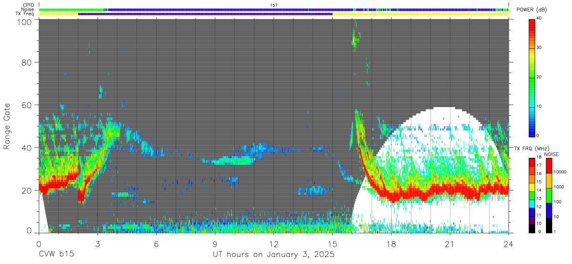Click the purple TX frequency bar segment

point(205,14)
